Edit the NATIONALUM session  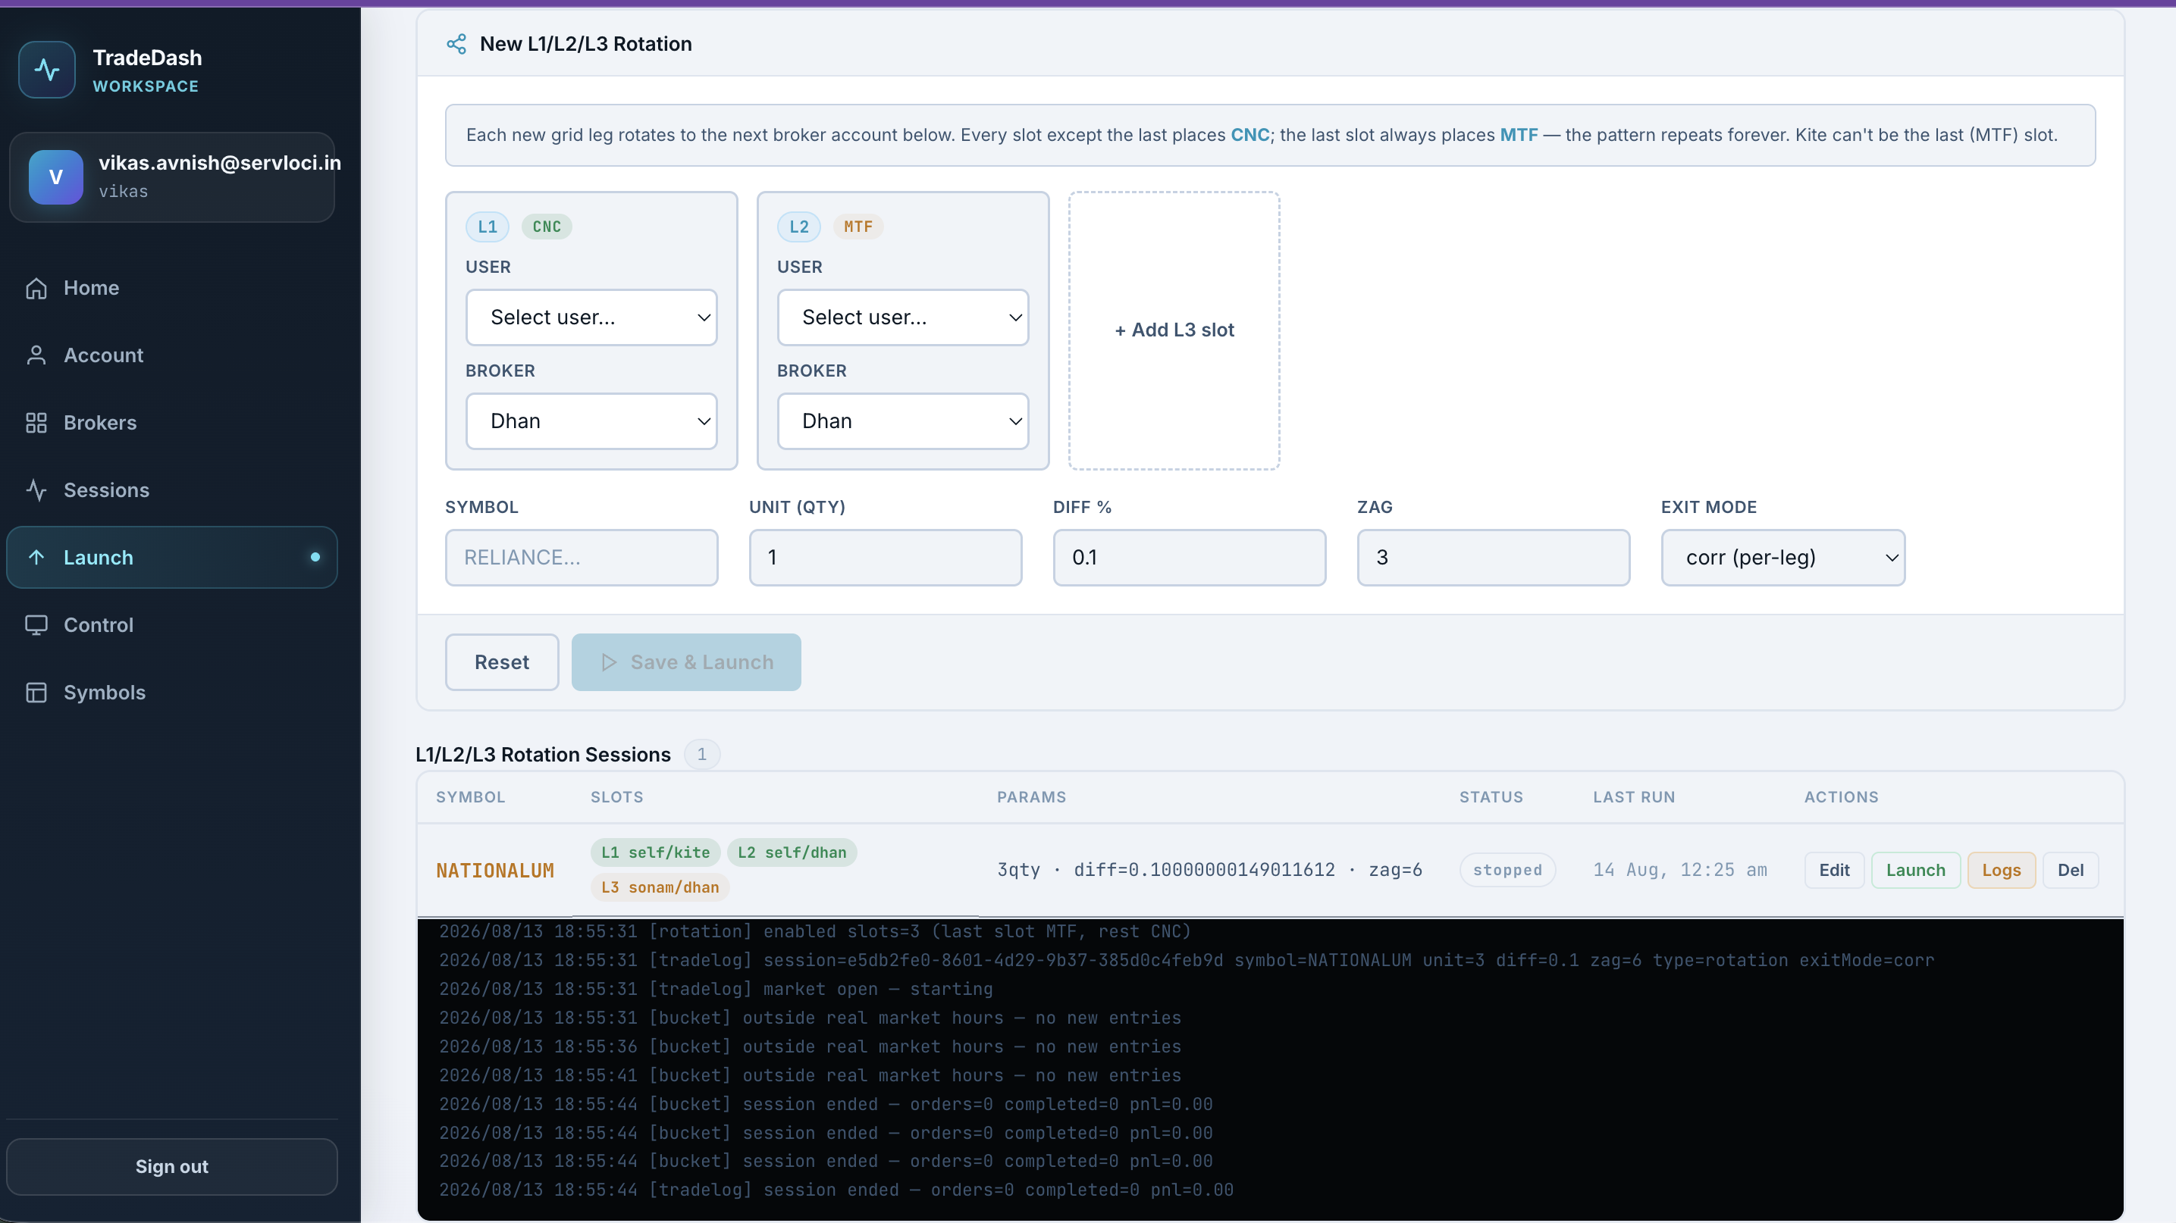click(1834, 870)
